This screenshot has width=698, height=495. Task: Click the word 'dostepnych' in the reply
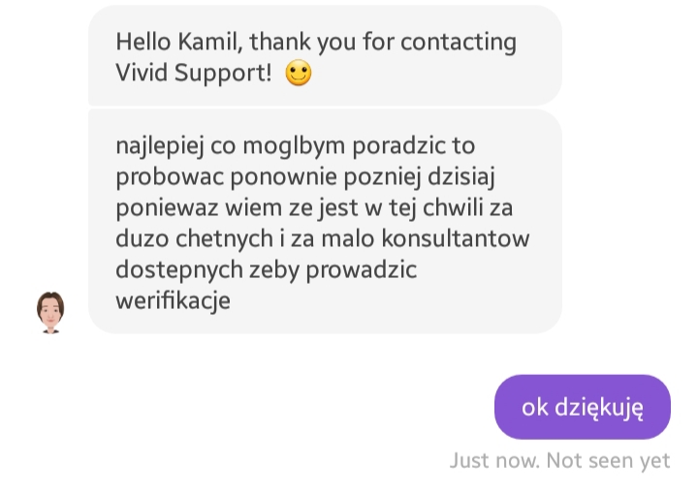pos(179,270)
